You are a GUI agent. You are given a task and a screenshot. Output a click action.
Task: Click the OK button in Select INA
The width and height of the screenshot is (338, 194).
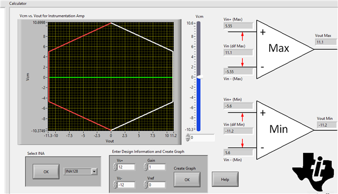pos(46,172)
